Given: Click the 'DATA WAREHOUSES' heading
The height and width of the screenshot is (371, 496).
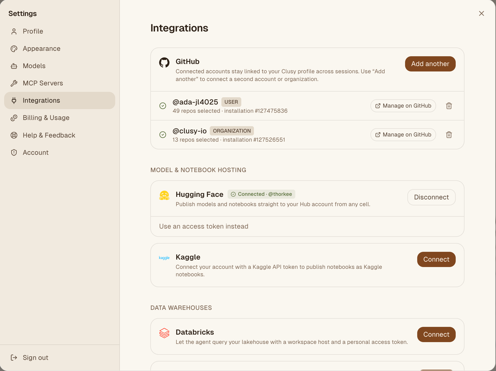Looking at the screenshot, I should click(181, 308).
